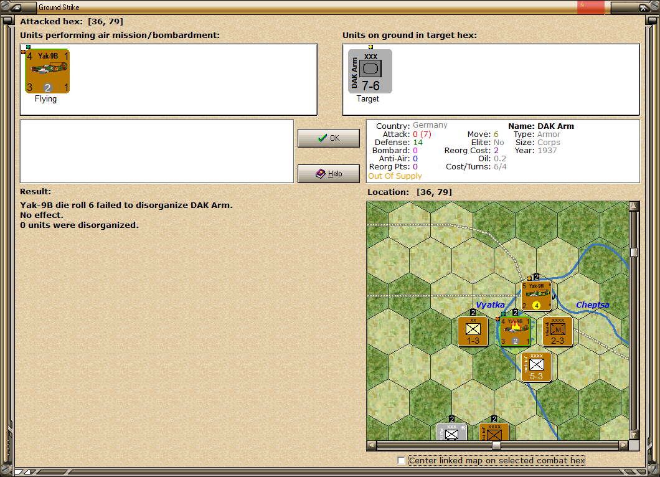Screen dimensions: 660x477
Task: Click the empty message box beside OK
Action: coord(156,151)
